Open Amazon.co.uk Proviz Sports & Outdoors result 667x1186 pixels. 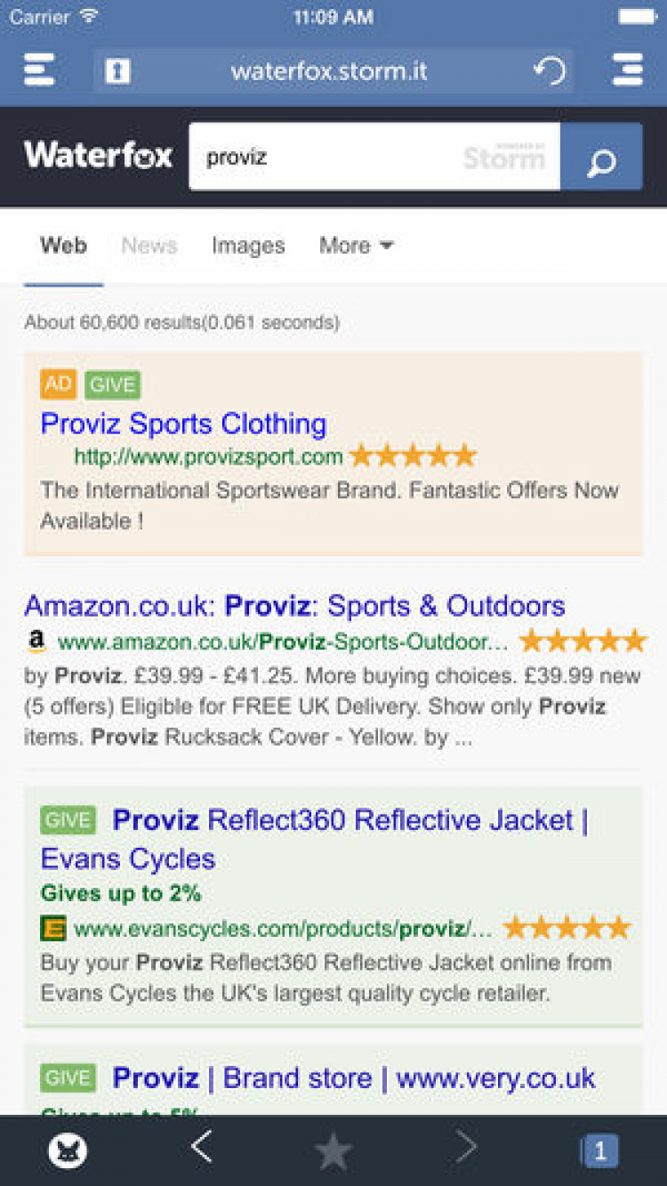[294, 606]
